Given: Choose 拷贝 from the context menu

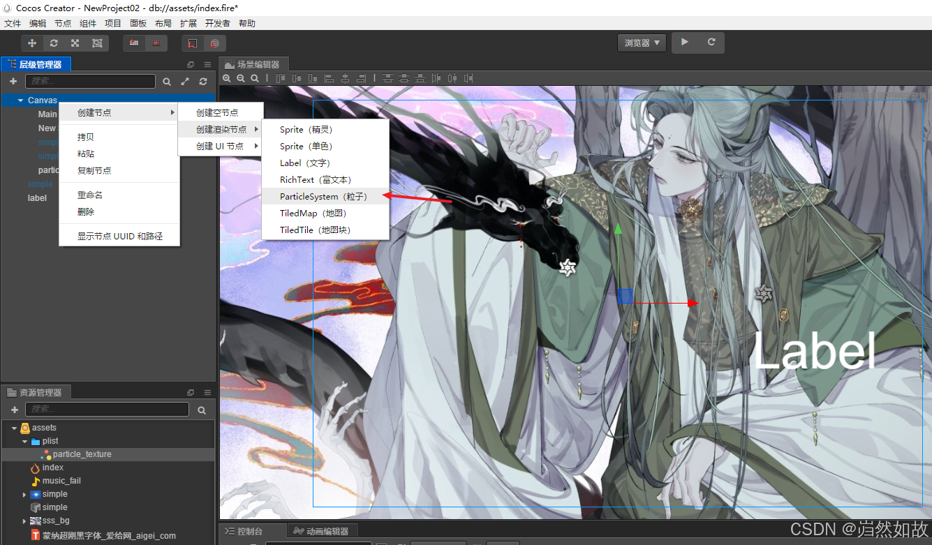Looking at the screenshot, I should click(119, 137).
